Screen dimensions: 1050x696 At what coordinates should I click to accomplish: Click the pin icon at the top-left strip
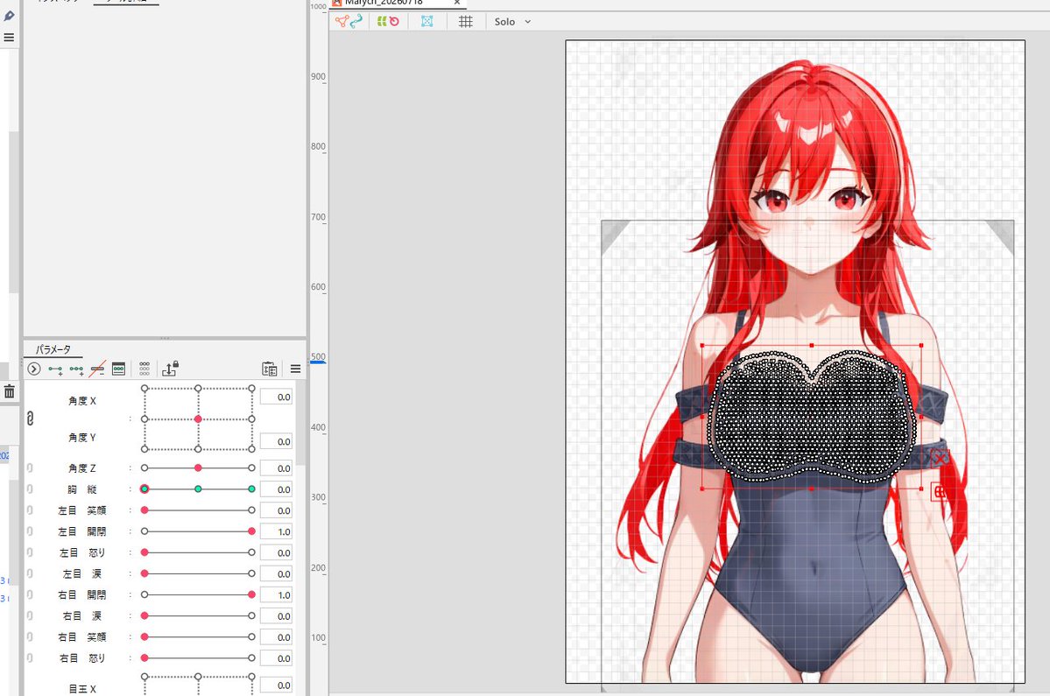click(x=10, y=16)
